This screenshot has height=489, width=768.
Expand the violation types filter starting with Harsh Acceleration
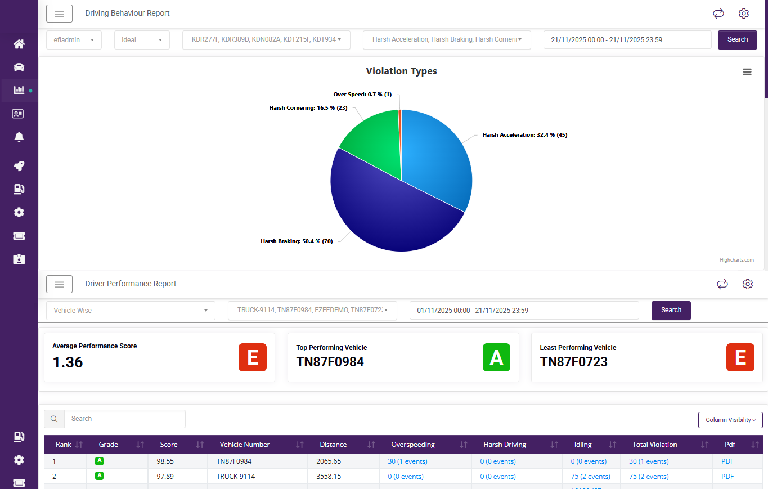pos(447,40)
